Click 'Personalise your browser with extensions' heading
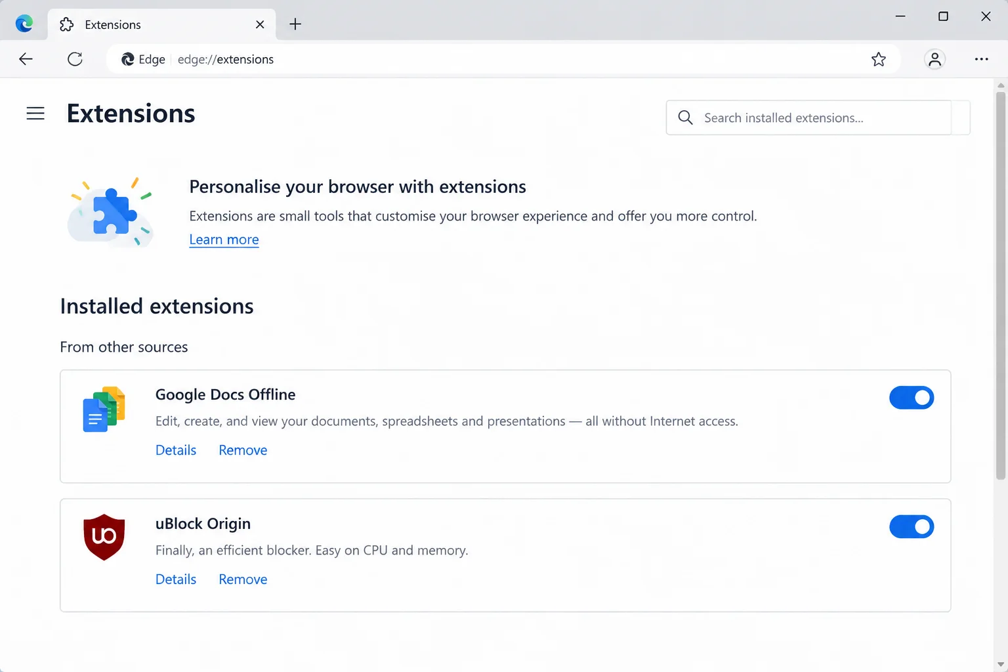 click(x=358, y=187)
